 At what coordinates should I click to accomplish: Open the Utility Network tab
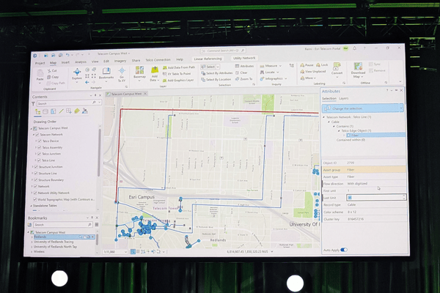[x=244, y=58]
